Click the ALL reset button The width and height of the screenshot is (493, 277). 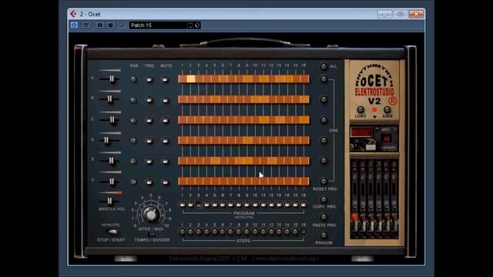click(324, 66)
